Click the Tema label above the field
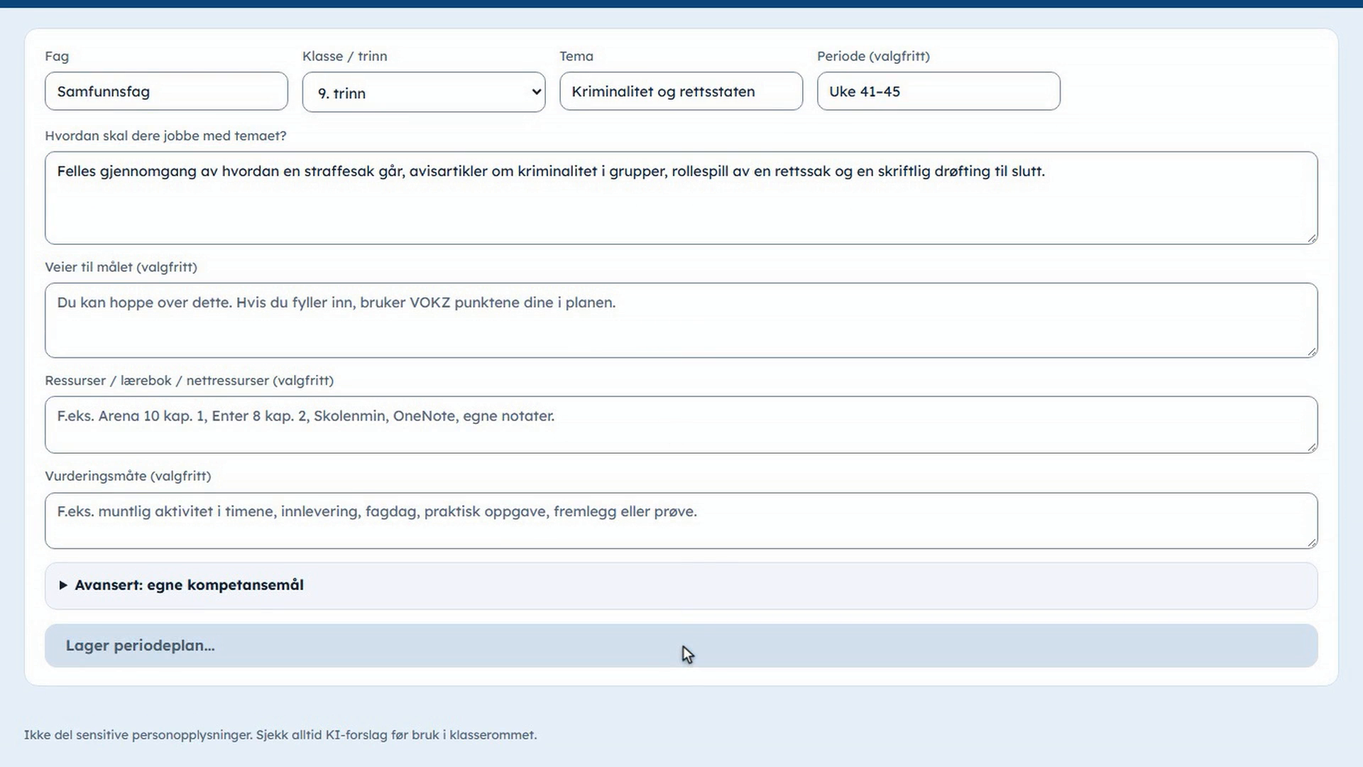Viewport: 1363px width, 767px height. pyautogui.click(x=576, y=56)
